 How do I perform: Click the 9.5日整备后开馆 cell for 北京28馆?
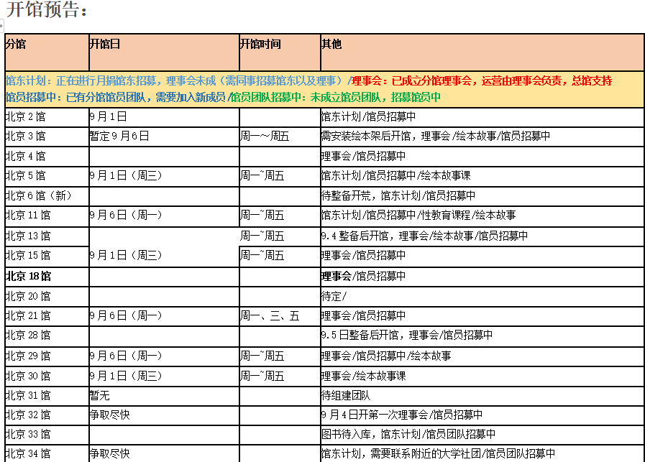click(x=481, y=336)
